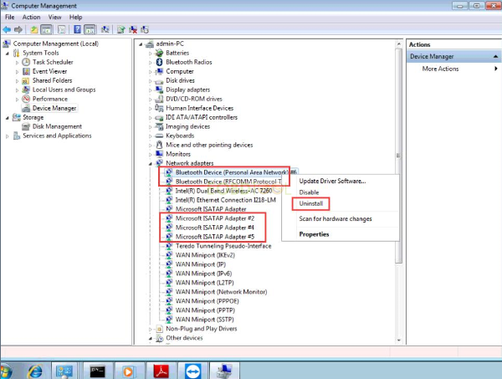This screenshot has height=379, width=502.
Task: Collapse the Device Manager actions section
Action: tap(495, 56)
